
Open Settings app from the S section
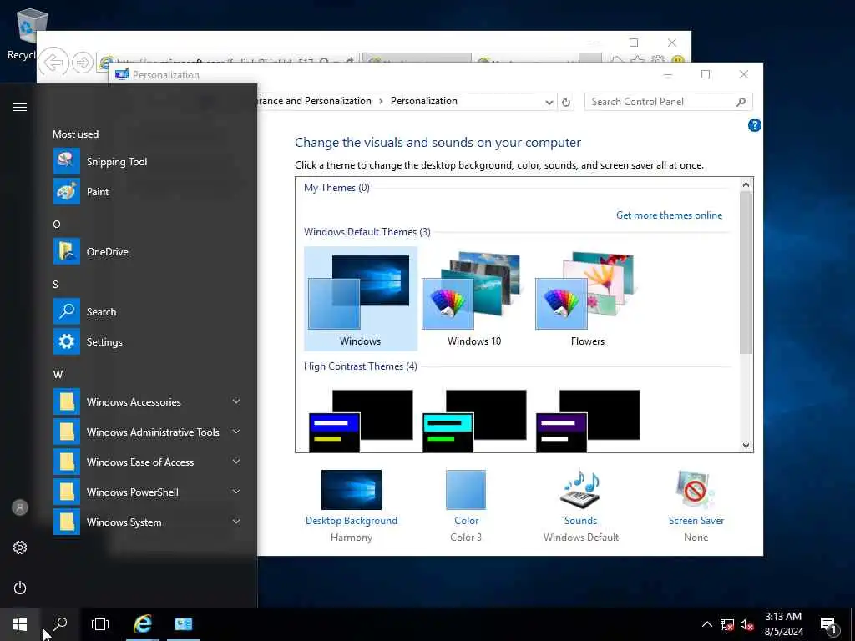point(147,341)
